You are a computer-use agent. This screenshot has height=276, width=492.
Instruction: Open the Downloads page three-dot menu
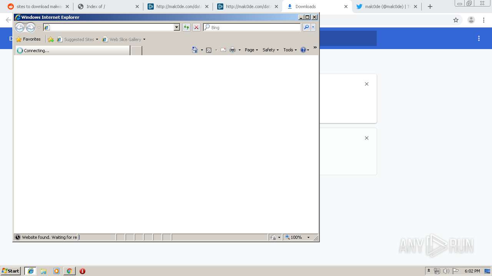(x=479, y=38)
